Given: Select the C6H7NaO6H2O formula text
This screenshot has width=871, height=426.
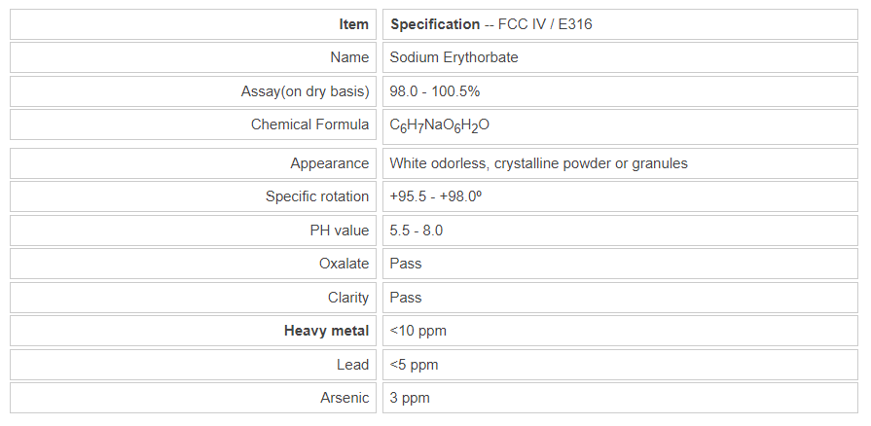Looking at the screenshot, I should [x=439, y=125].
